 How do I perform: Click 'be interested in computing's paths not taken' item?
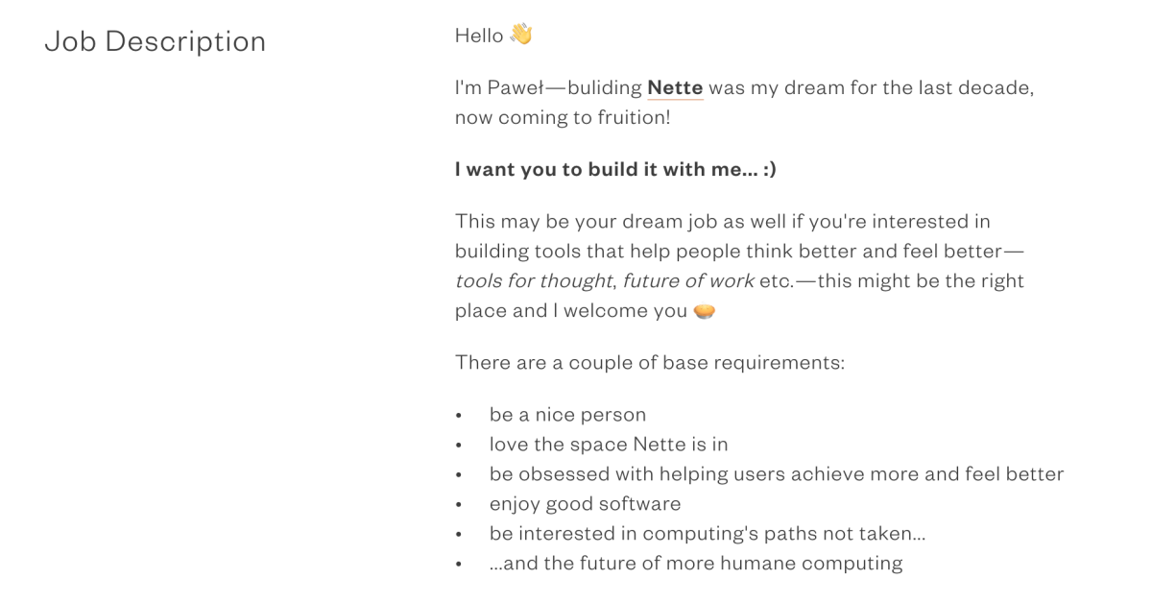click(x=708, y=534)
